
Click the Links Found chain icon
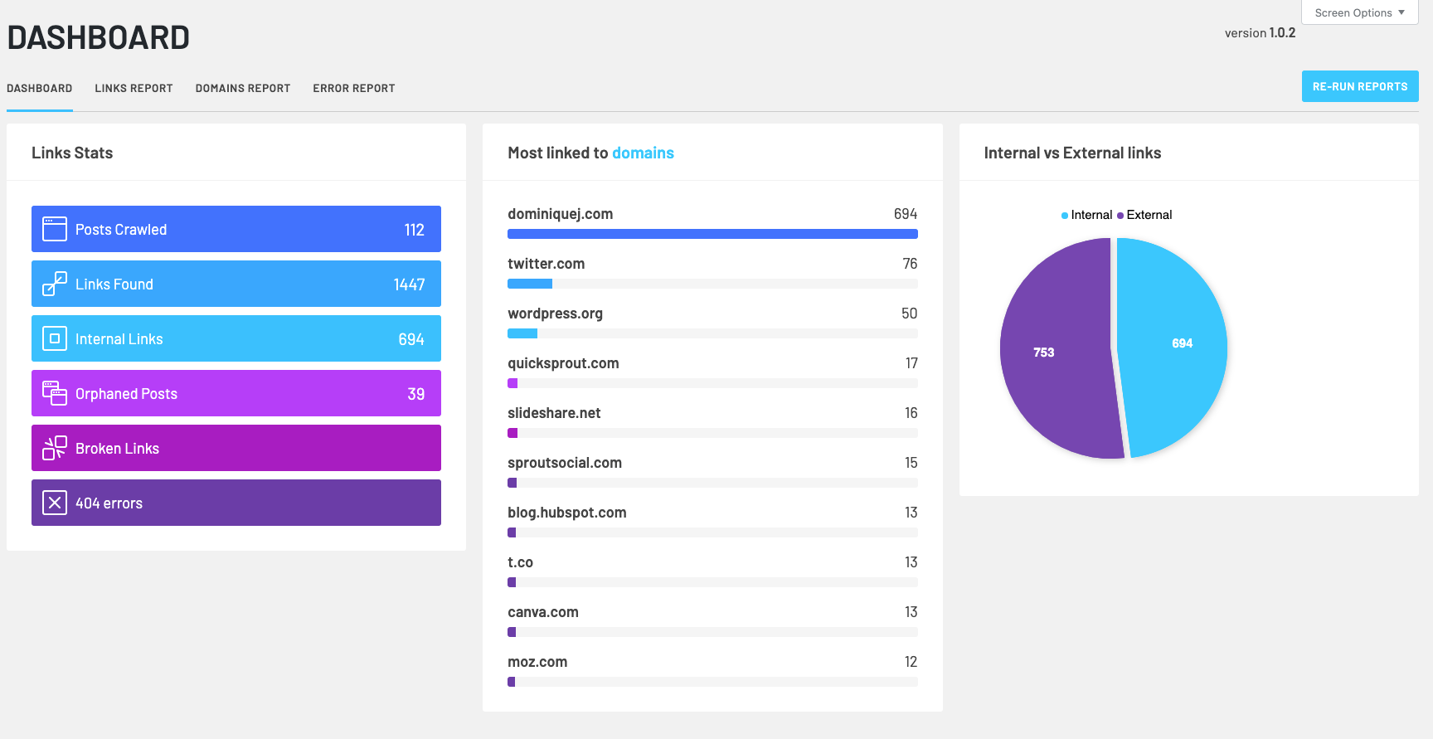(x=55, y=284)
